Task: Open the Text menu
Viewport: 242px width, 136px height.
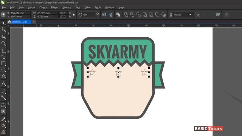Action: click(78, 8)
